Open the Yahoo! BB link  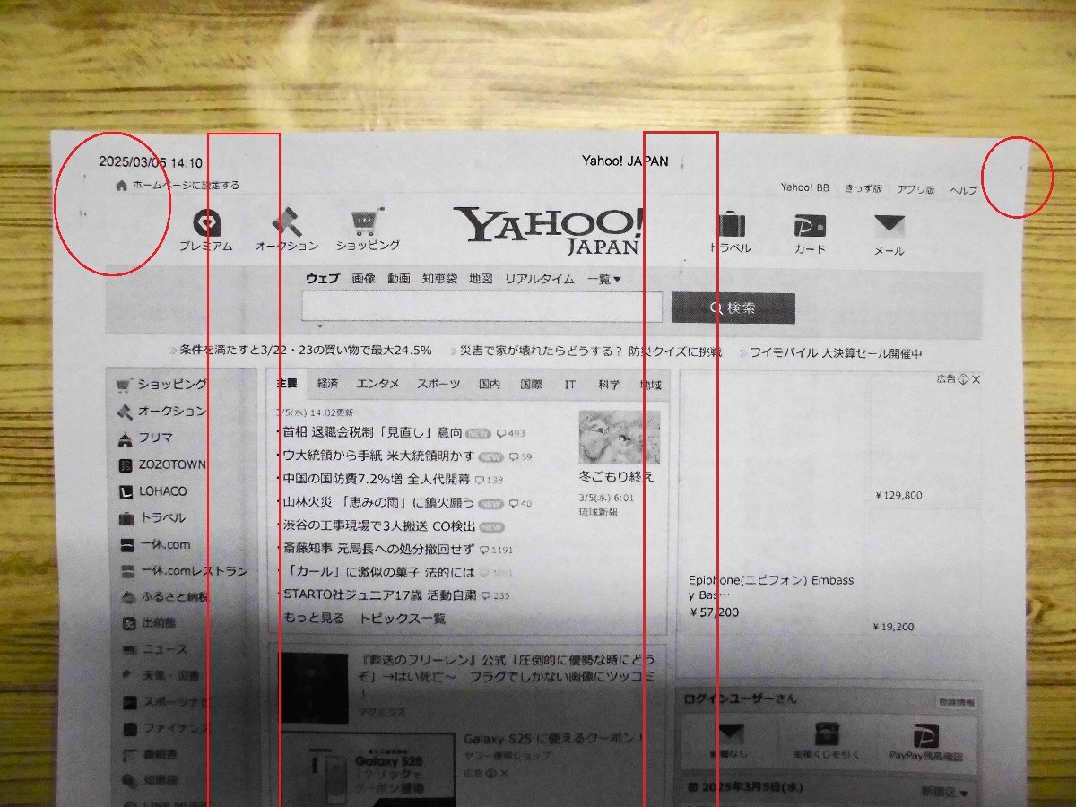pos(805,188)
